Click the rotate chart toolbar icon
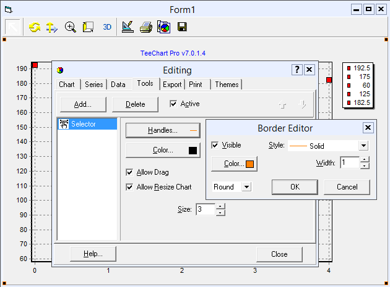The height and width of the screenshot is (287, 390). coord(35,27)
